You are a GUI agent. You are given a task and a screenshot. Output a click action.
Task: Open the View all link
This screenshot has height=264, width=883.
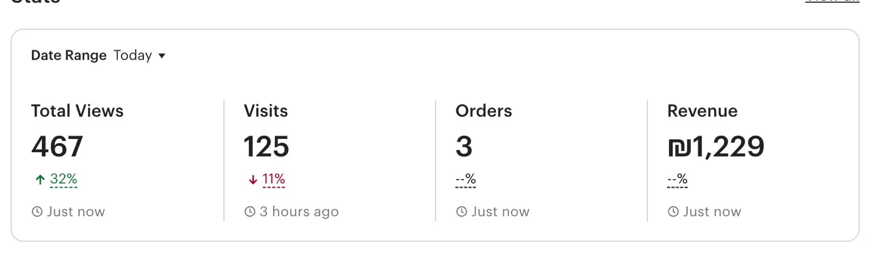(832, 2)
